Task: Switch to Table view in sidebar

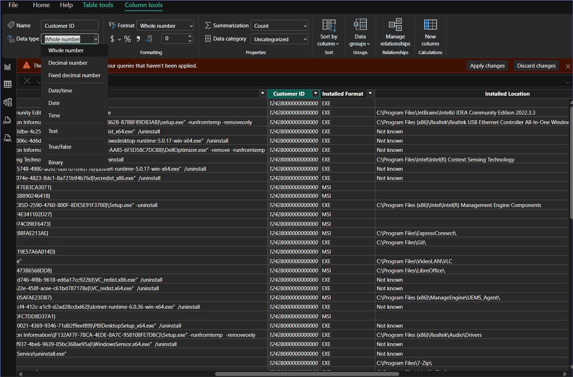Action: pyautogui.click(x=7, y=84)
